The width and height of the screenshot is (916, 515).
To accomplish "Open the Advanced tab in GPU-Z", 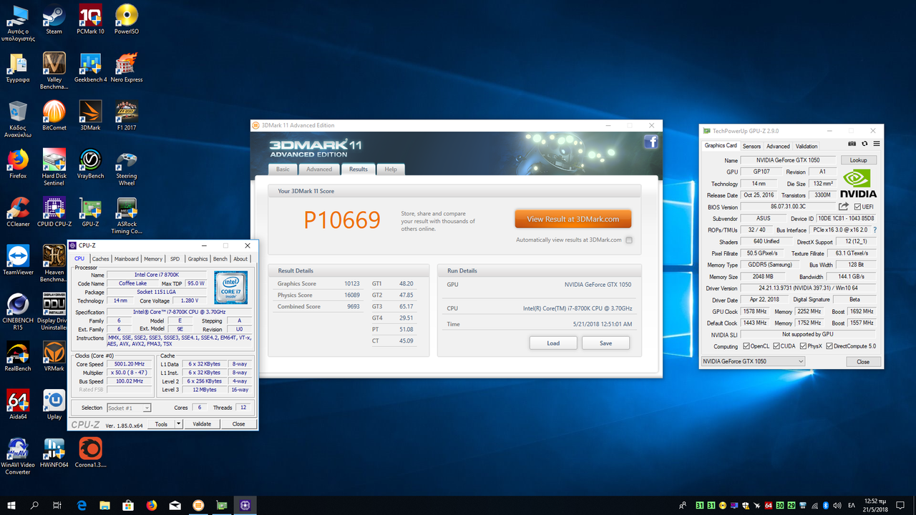I will pos(779,147).
